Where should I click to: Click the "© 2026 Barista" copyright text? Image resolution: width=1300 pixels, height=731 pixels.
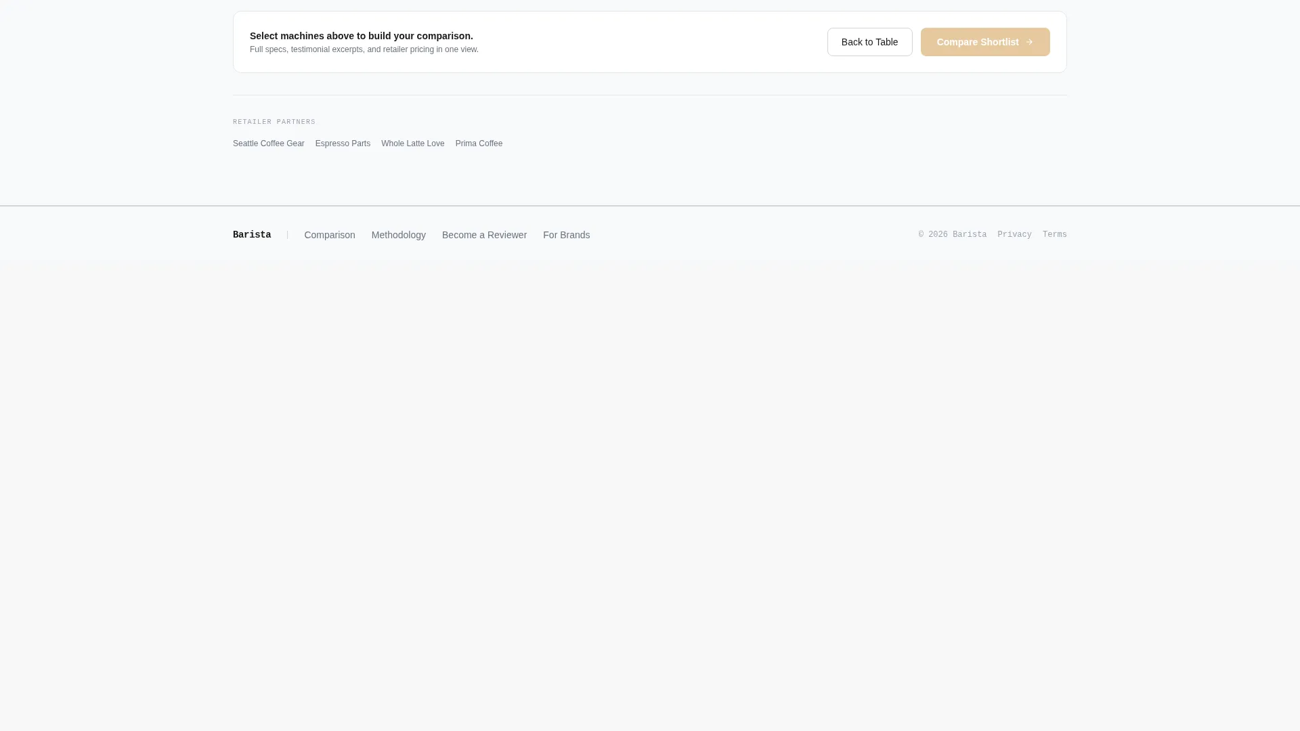pyautogui.click(x=953, y=235)
